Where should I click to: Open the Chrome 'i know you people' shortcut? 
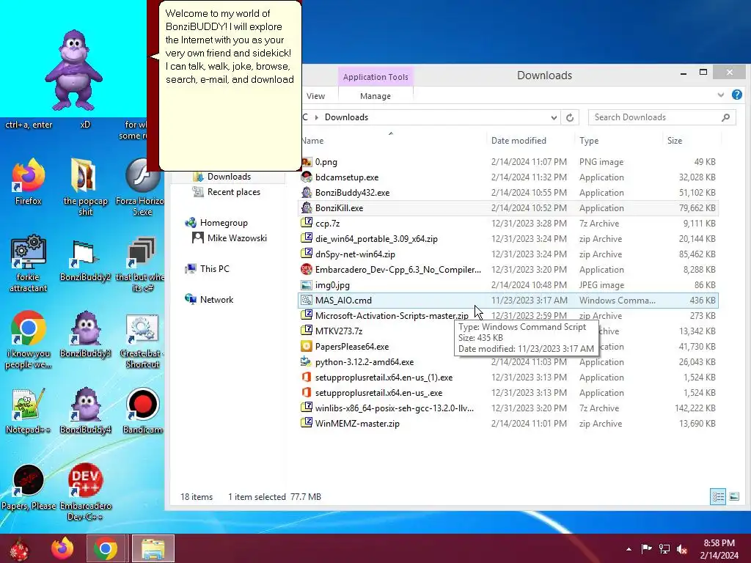(x=29, y=339)
